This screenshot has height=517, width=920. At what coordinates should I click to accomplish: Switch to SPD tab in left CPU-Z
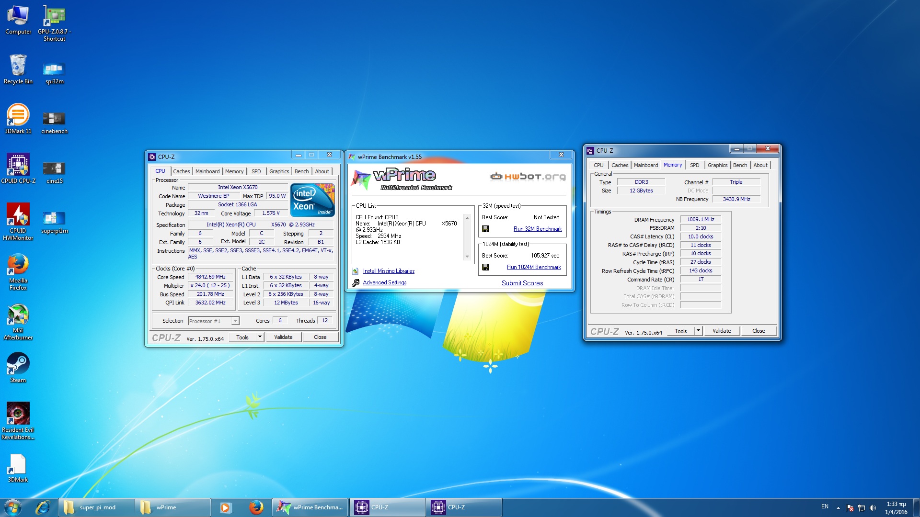(x=256, y=171)
